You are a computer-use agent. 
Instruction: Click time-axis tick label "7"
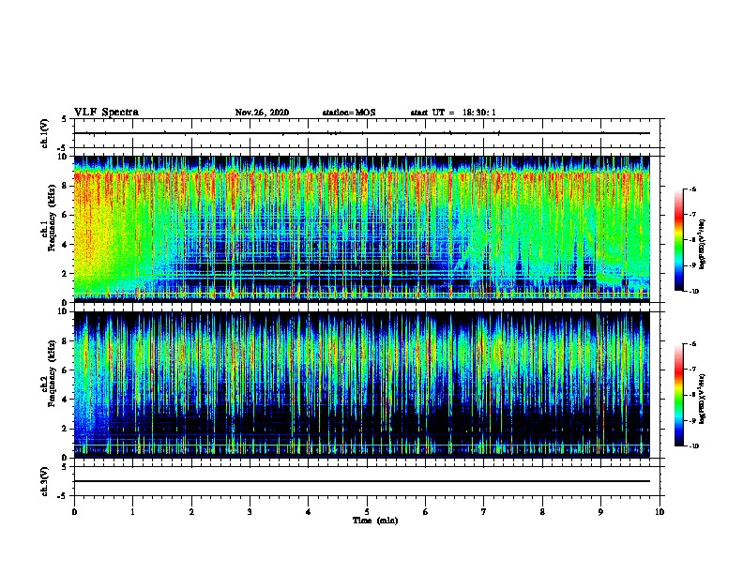(484, 511)
